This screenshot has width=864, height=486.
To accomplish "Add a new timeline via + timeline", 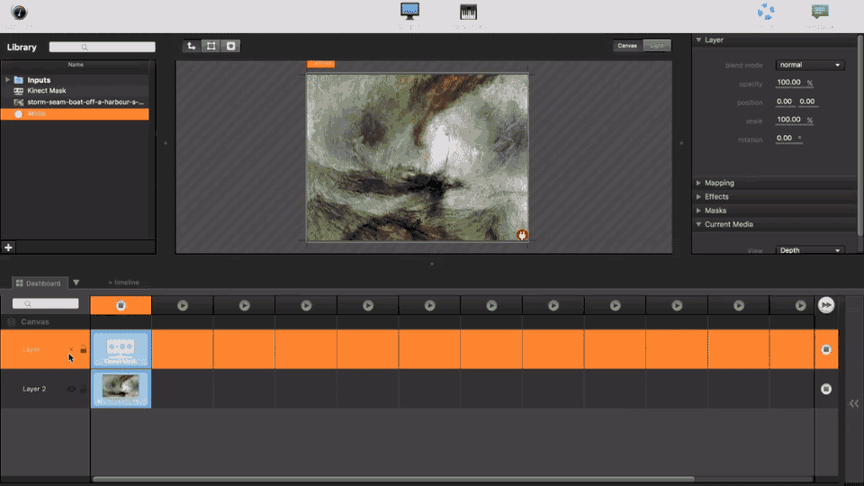I will coord(124,283).
